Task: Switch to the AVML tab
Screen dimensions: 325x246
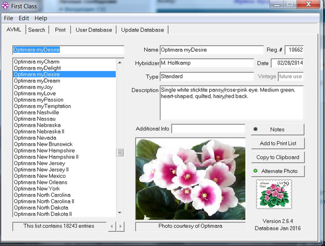Action: [x=14, y=29]
